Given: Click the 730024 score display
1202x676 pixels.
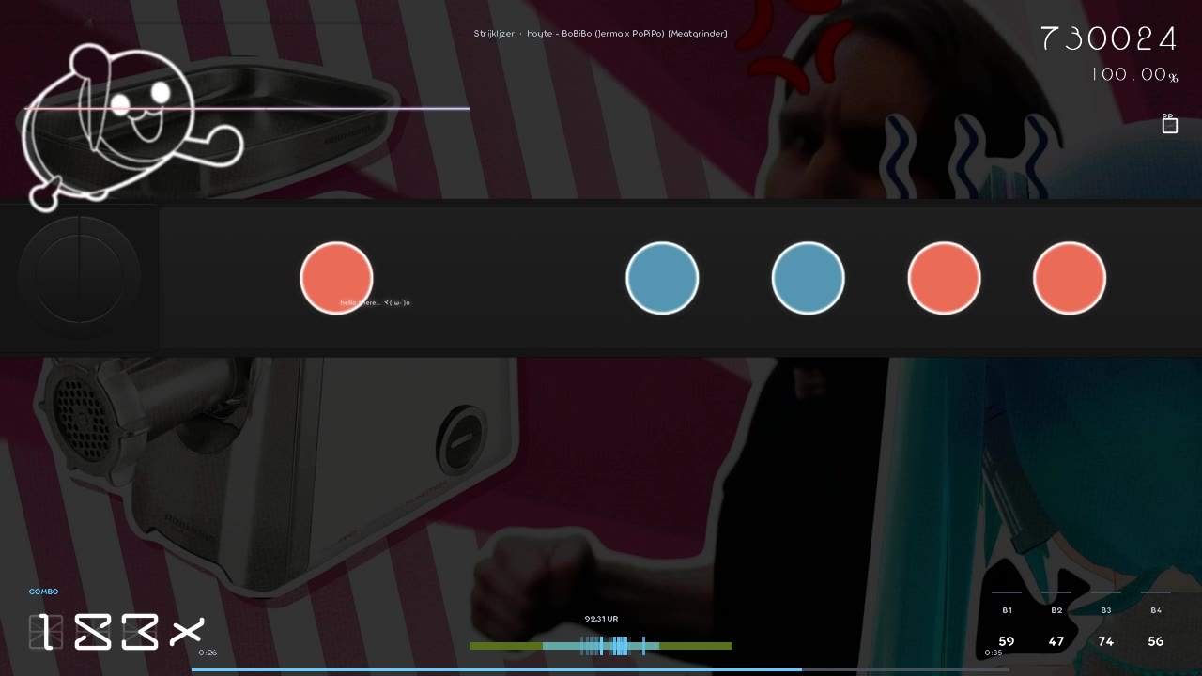Looking at the screenshot, I should coord(1109,39).
